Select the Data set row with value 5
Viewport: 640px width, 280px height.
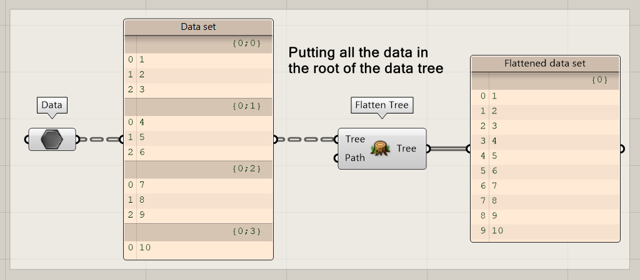[198, 138]
